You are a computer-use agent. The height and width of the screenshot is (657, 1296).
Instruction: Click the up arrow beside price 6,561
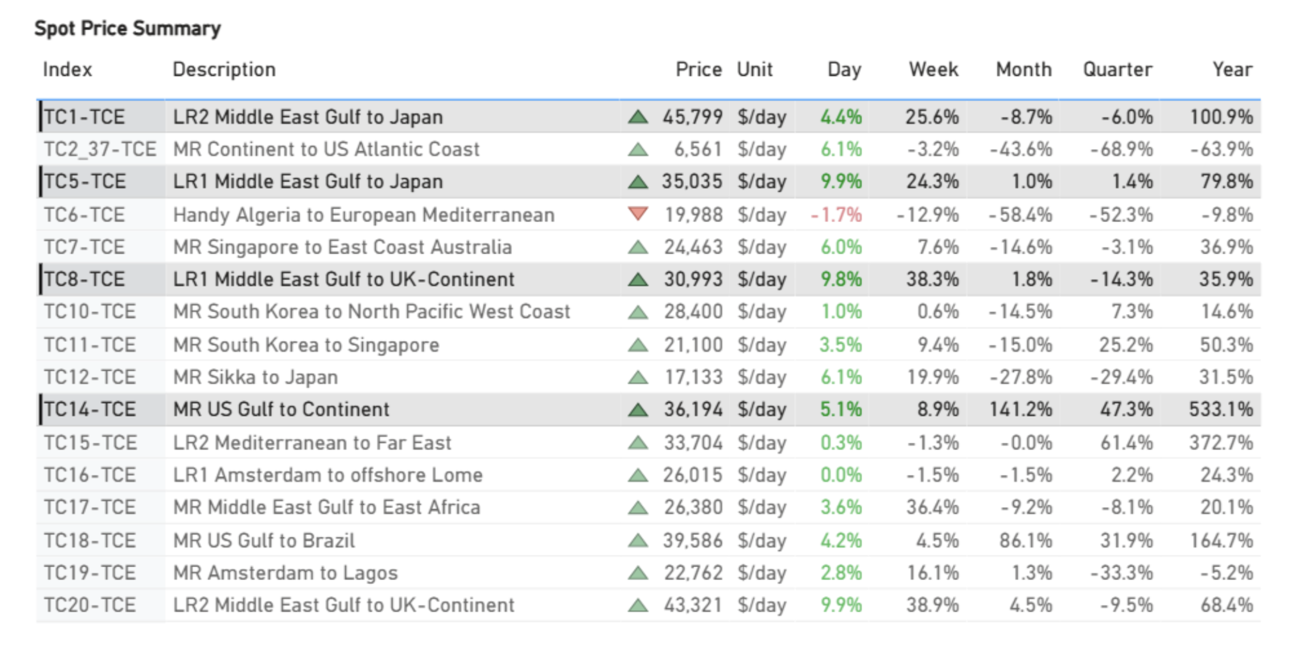coord(638,150)
